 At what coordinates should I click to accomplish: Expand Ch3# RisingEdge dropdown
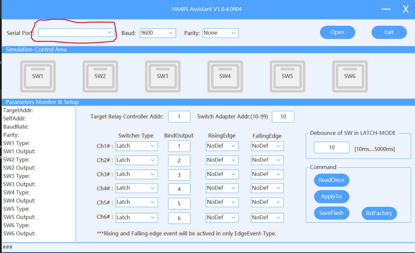[x=222, y=174]
